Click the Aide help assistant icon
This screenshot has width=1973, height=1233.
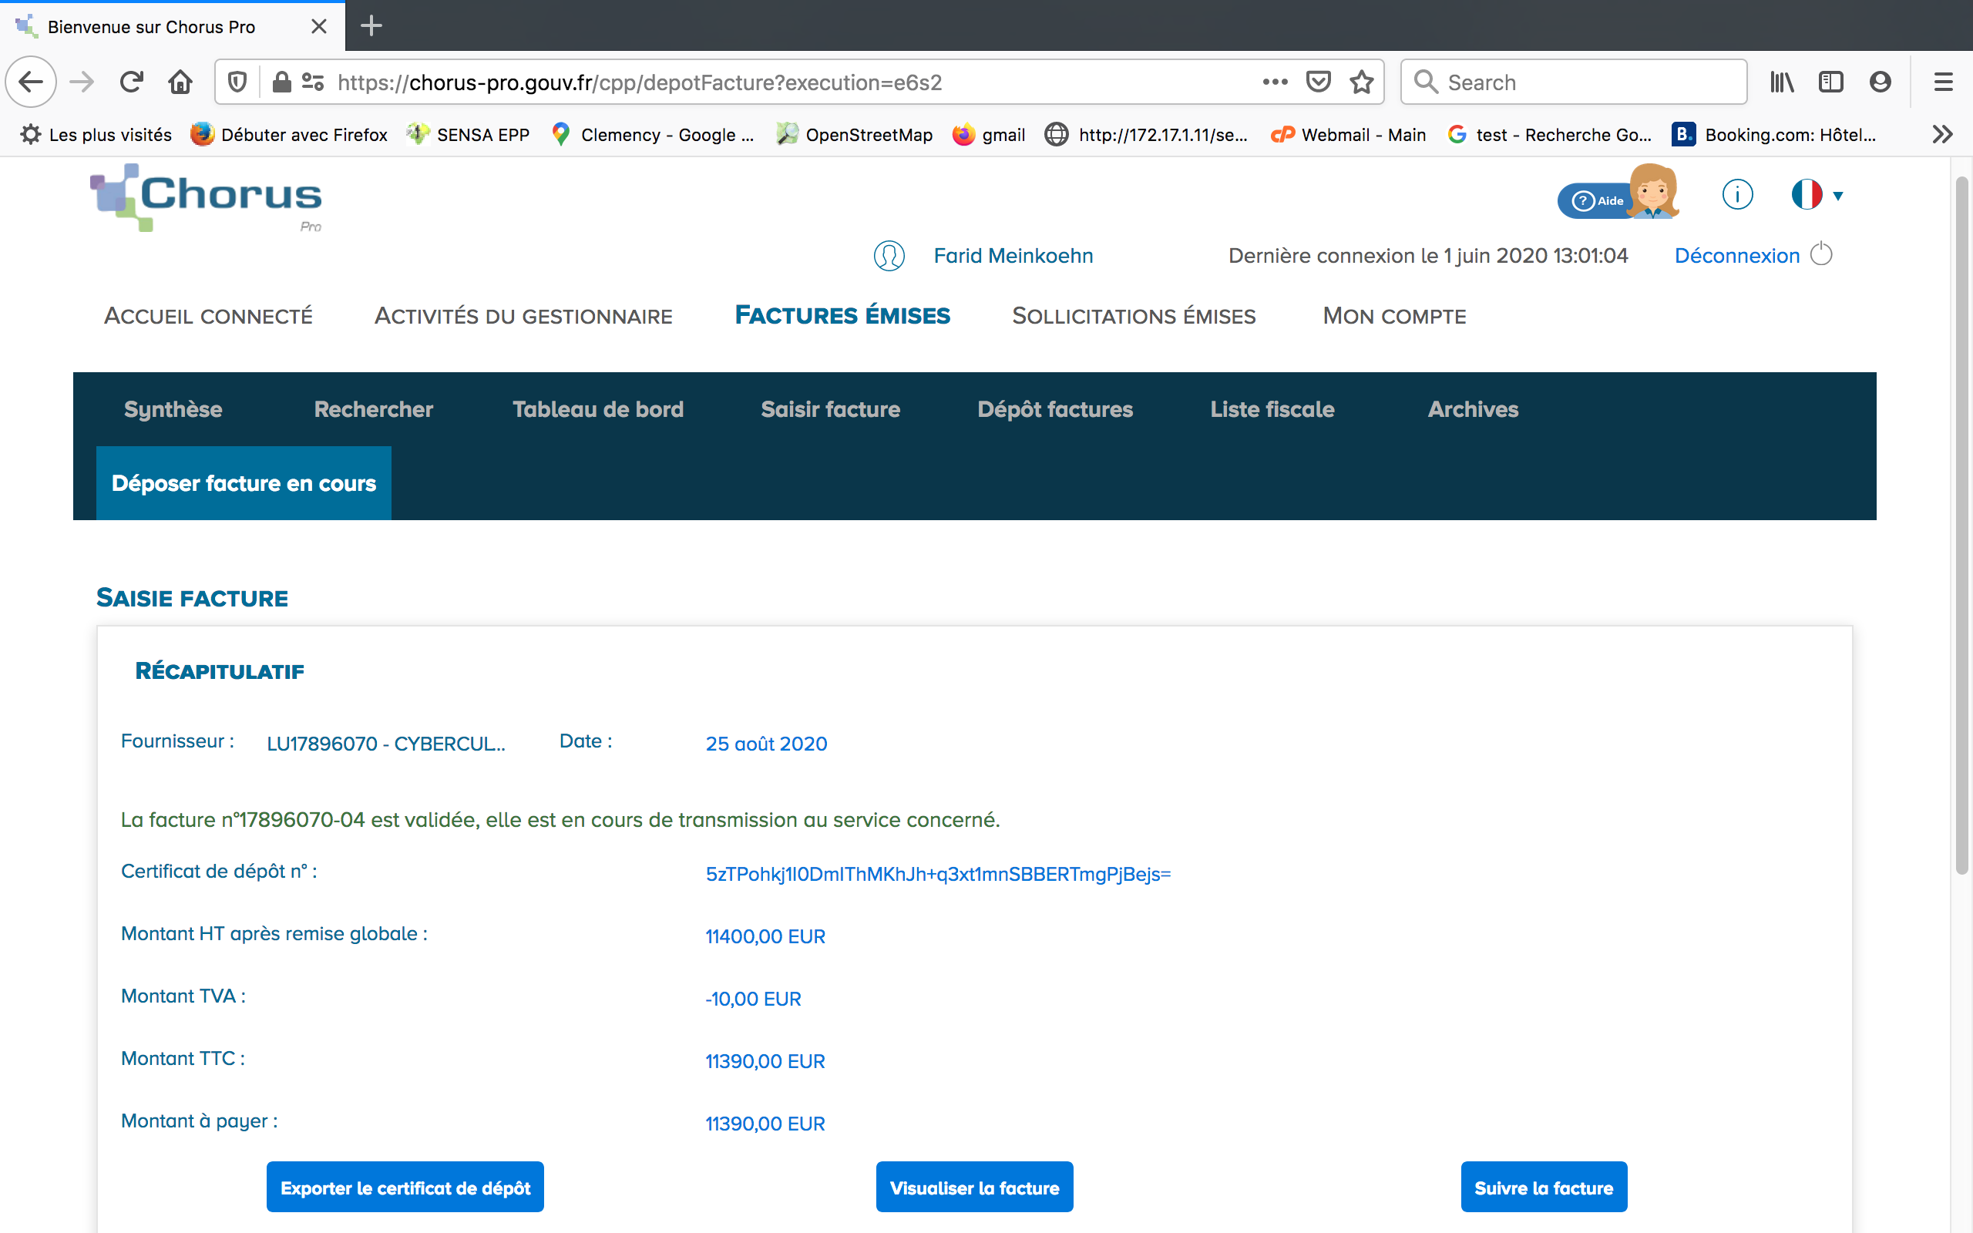pos(1617,196)
